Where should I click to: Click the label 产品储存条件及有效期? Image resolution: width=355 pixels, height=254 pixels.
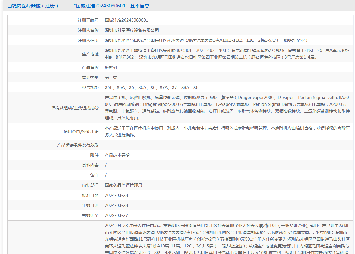click(x=78, y=145)
